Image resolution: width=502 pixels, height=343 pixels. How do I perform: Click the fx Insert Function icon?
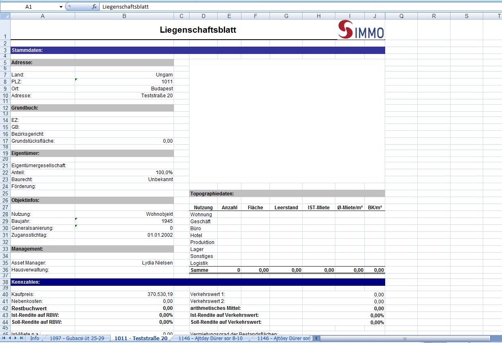tap(94, 7)
